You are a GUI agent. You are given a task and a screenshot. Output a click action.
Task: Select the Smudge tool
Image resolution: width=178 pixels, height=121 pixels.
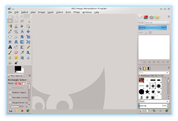[x=10, y=63]
